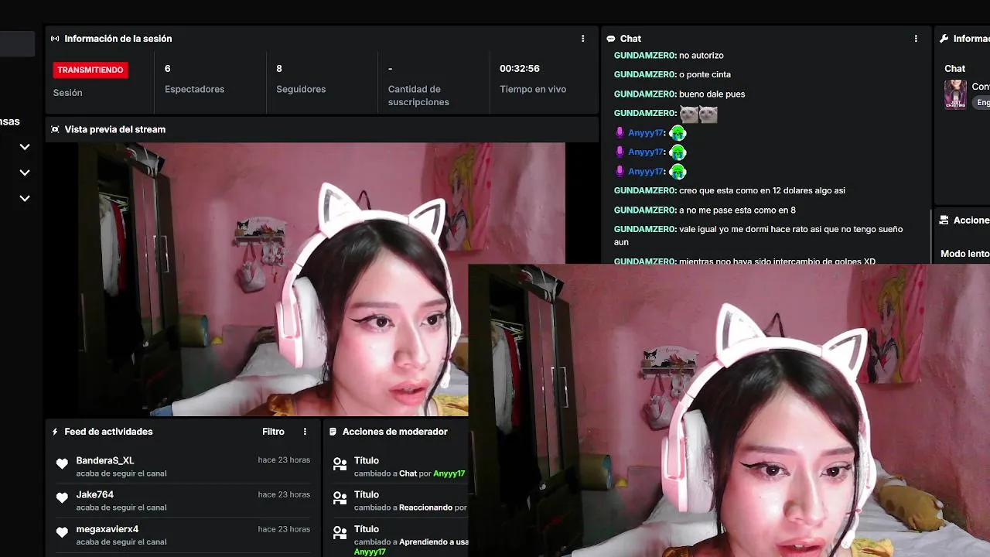990x557 pixels.
Task: Open the session info panel three-dot menu
Action: point(583,39)
